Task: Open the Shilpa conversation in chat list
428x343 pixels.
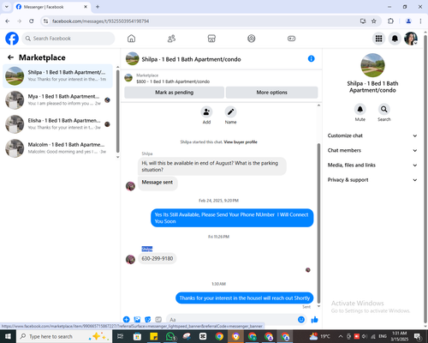Action: click(57, 76)
